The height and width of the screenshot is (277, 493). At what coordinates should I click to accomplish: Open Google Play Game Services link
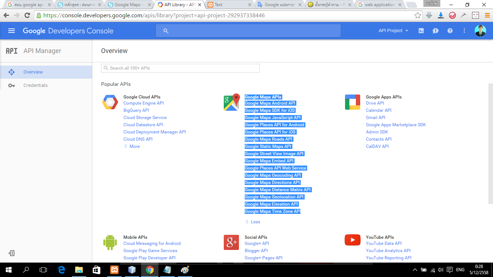pyautogui.click(x=150, y=251)
